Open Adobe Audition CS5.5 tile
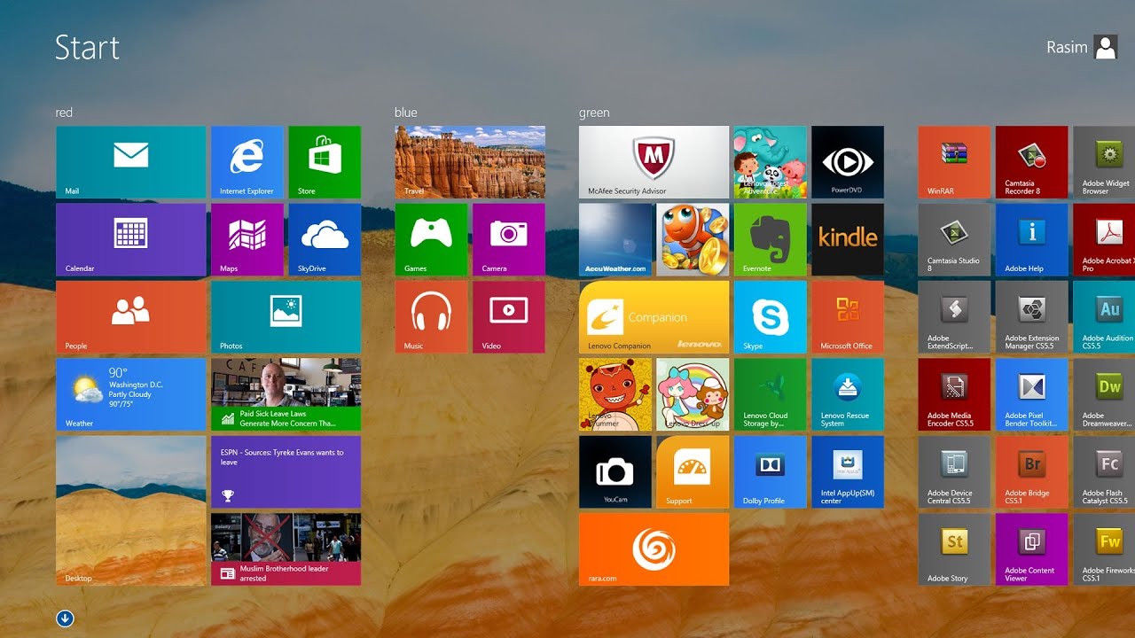This screenshot has height=638, width=1135. point(1104,317)
